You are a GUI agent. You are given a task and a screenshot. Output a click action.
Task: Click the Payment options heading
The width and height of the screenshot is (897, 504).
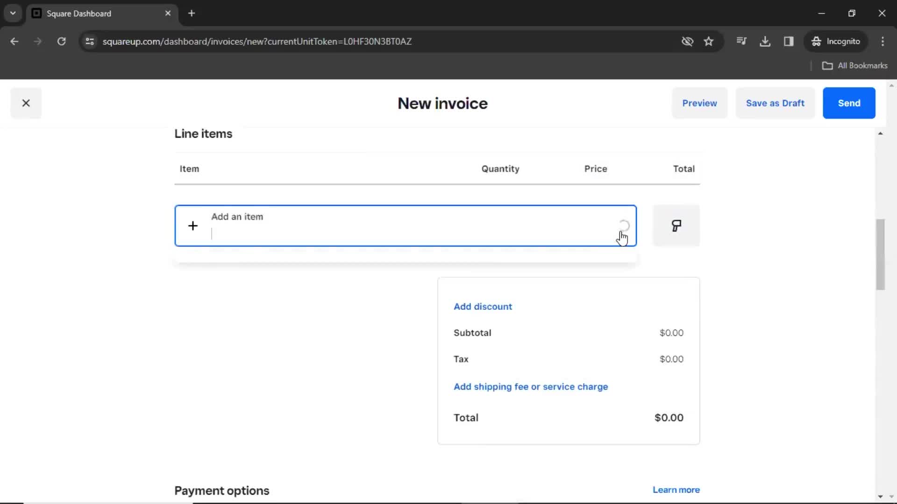(222, 490)
